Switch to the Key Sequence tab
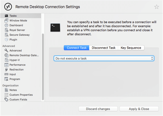163x116 pixels. point(131,48)
